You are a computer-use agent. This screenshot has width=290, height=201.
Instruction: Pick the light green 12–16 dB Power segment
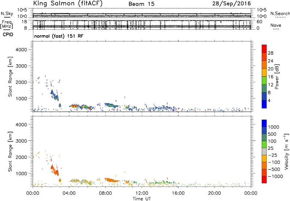click(264, 81)
